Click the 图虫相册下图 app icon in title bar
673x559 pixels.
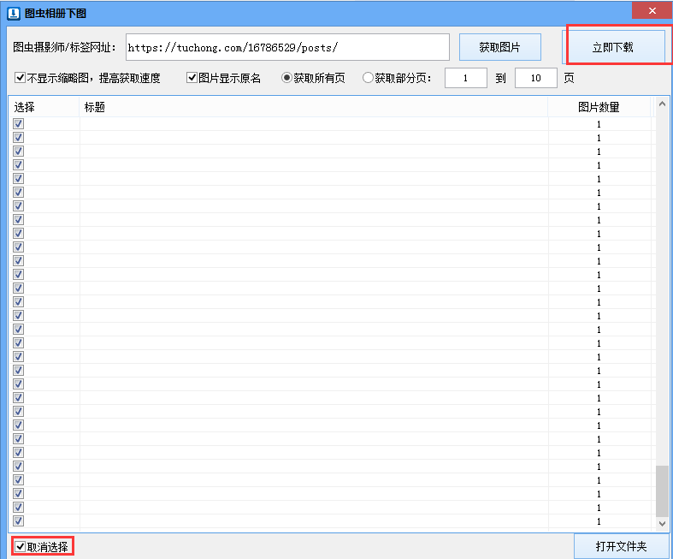click(x=14, y=14)
